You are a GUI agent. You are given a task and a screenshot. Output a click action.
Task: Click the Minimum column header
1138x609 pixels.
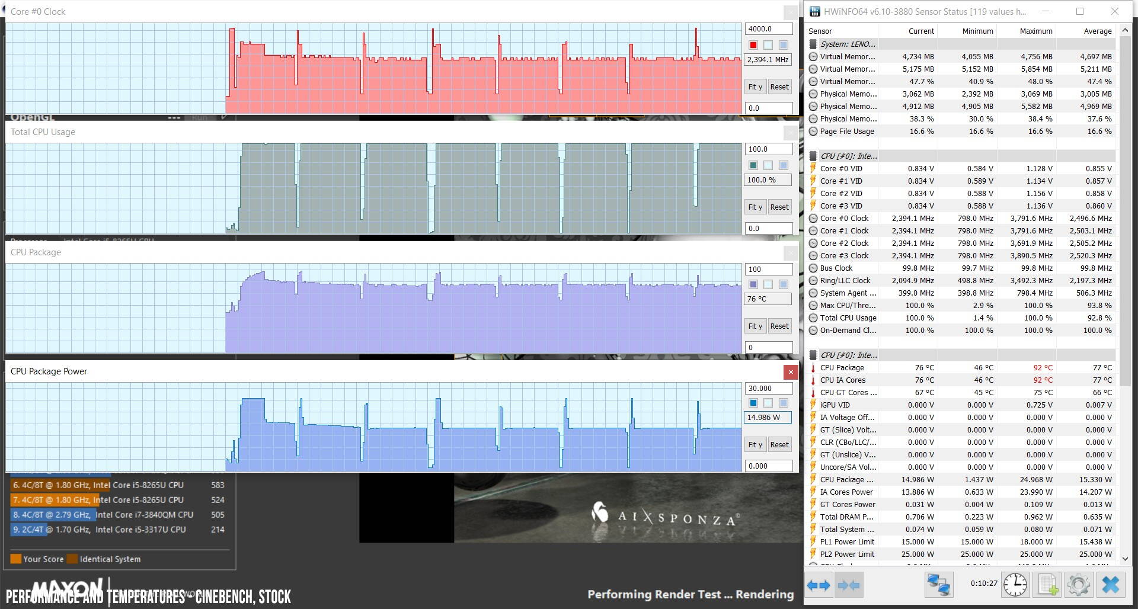pyautogui.click(x=967, y=31)
